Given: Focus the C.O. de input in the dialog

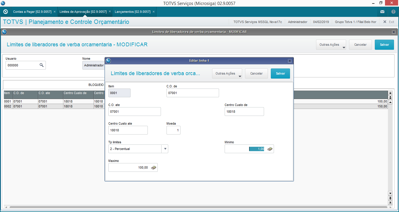Looking at the screenshot, I should pyautogui.click(x=193, y=93).
